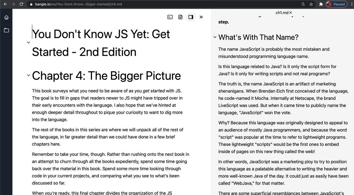Collapse the 'You Don't Know JS Yet' heading

point(28,43)
